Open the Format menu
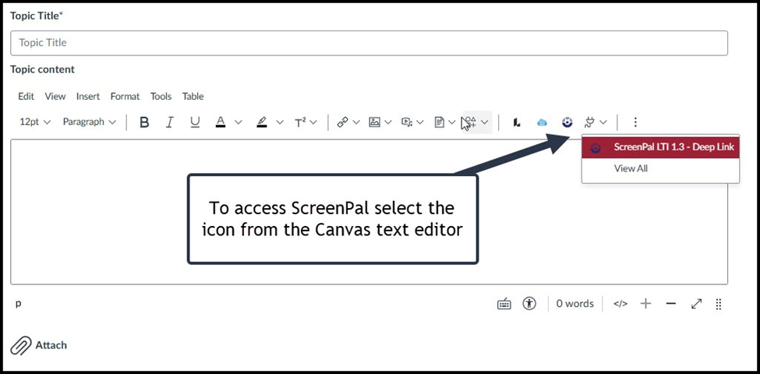The image size is (760, 374). point(125,97)
